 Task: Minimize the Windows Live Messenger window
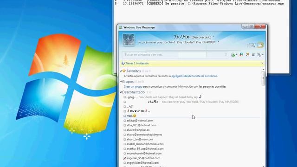245,27
